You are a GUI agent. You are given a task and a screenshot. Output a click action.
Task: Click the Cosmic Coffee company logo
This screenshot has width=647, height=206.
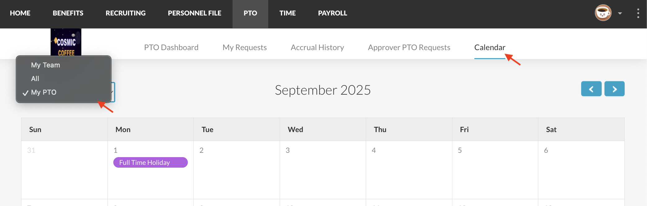66,42
